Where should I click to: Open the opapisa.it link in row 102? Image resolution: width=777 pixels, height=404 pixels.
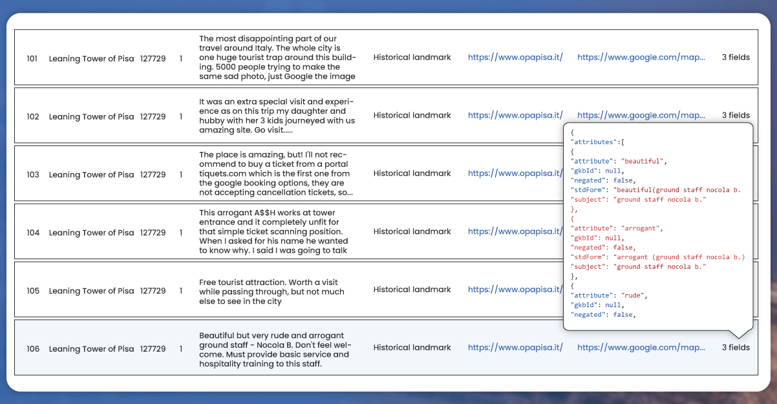[515, 116]
